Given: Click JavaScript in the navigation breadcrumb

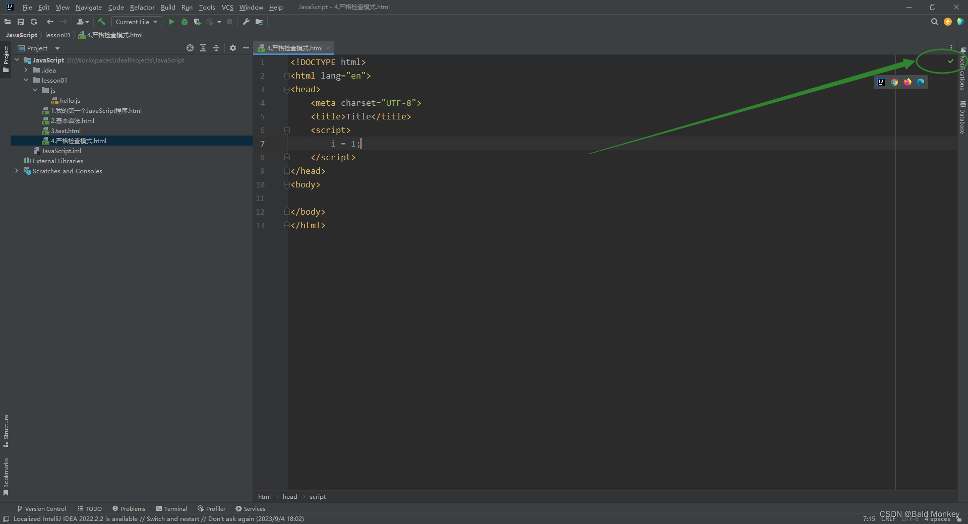Looking at the screenshot, I should 22,35.
